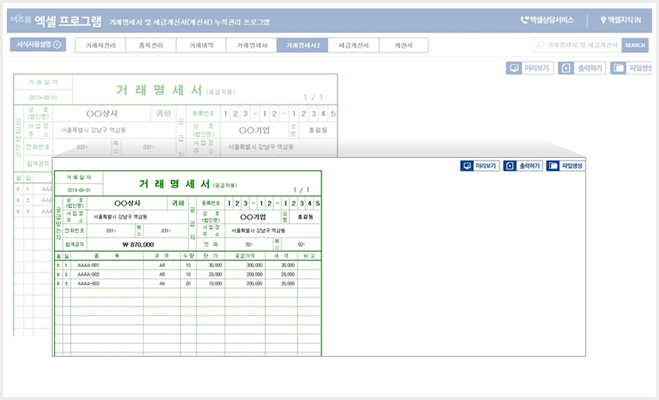This screenshot has height=400, width=659.
Task: Click the 출력하기 printer icon in the zoomed panel
Action: click(509, 166)
